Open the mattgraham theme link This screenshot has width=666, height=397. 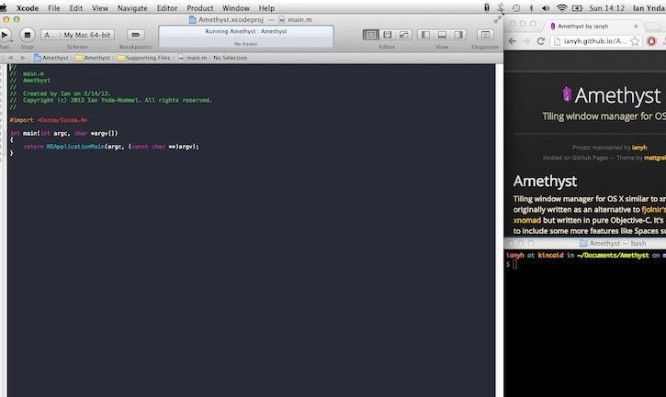pos(655,158)
